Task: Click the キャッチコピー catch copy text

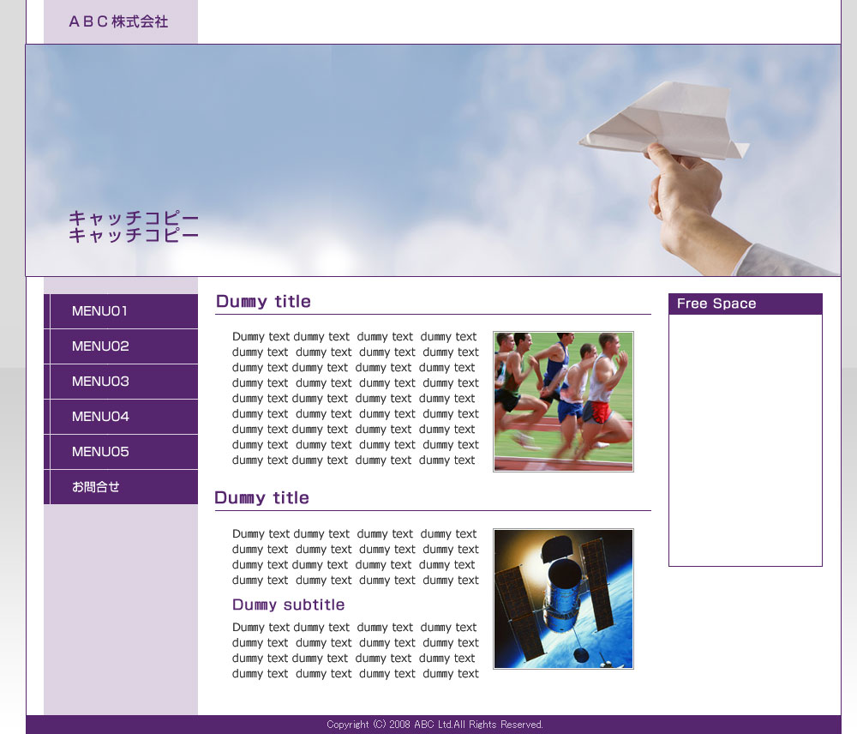Action: (134, 226)
